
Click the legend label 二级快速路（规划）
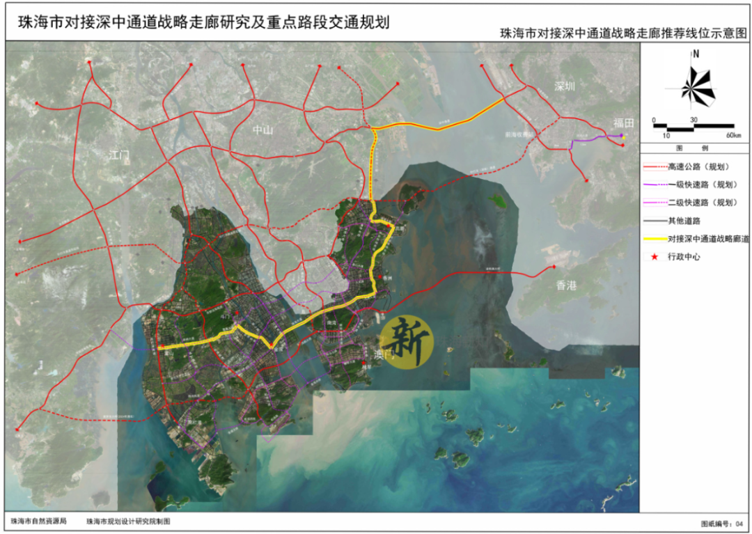coord(703,203)
